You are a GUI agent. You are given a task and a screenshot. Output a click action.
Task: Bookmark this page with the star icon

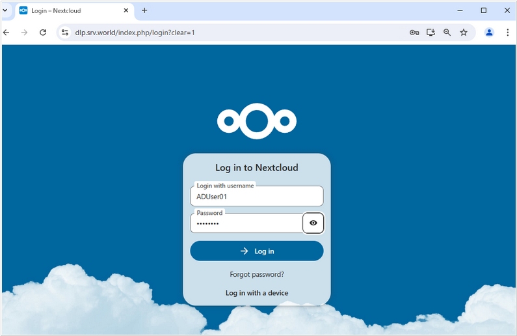pyautogui.click(x=464, y=33)
